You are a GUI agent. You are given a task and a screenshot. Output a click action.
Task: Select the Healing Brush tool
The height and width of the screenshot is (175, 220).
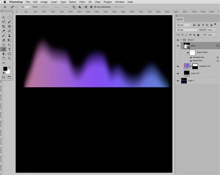pyautogui.click(x=9, y=31)
